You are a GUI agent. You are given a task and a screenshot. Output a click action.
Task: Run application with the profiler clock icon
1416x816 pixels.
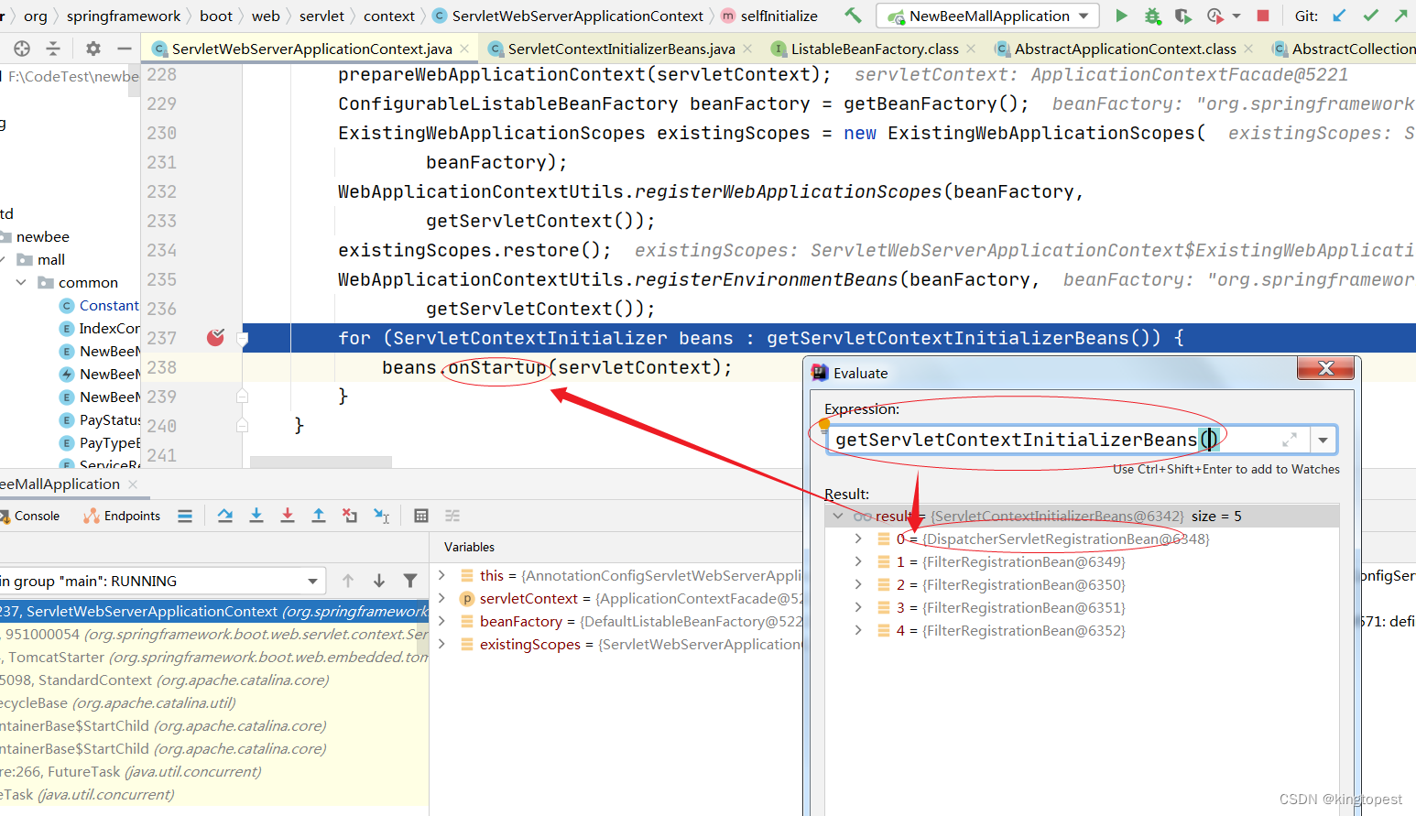[x=1214, y=16]
